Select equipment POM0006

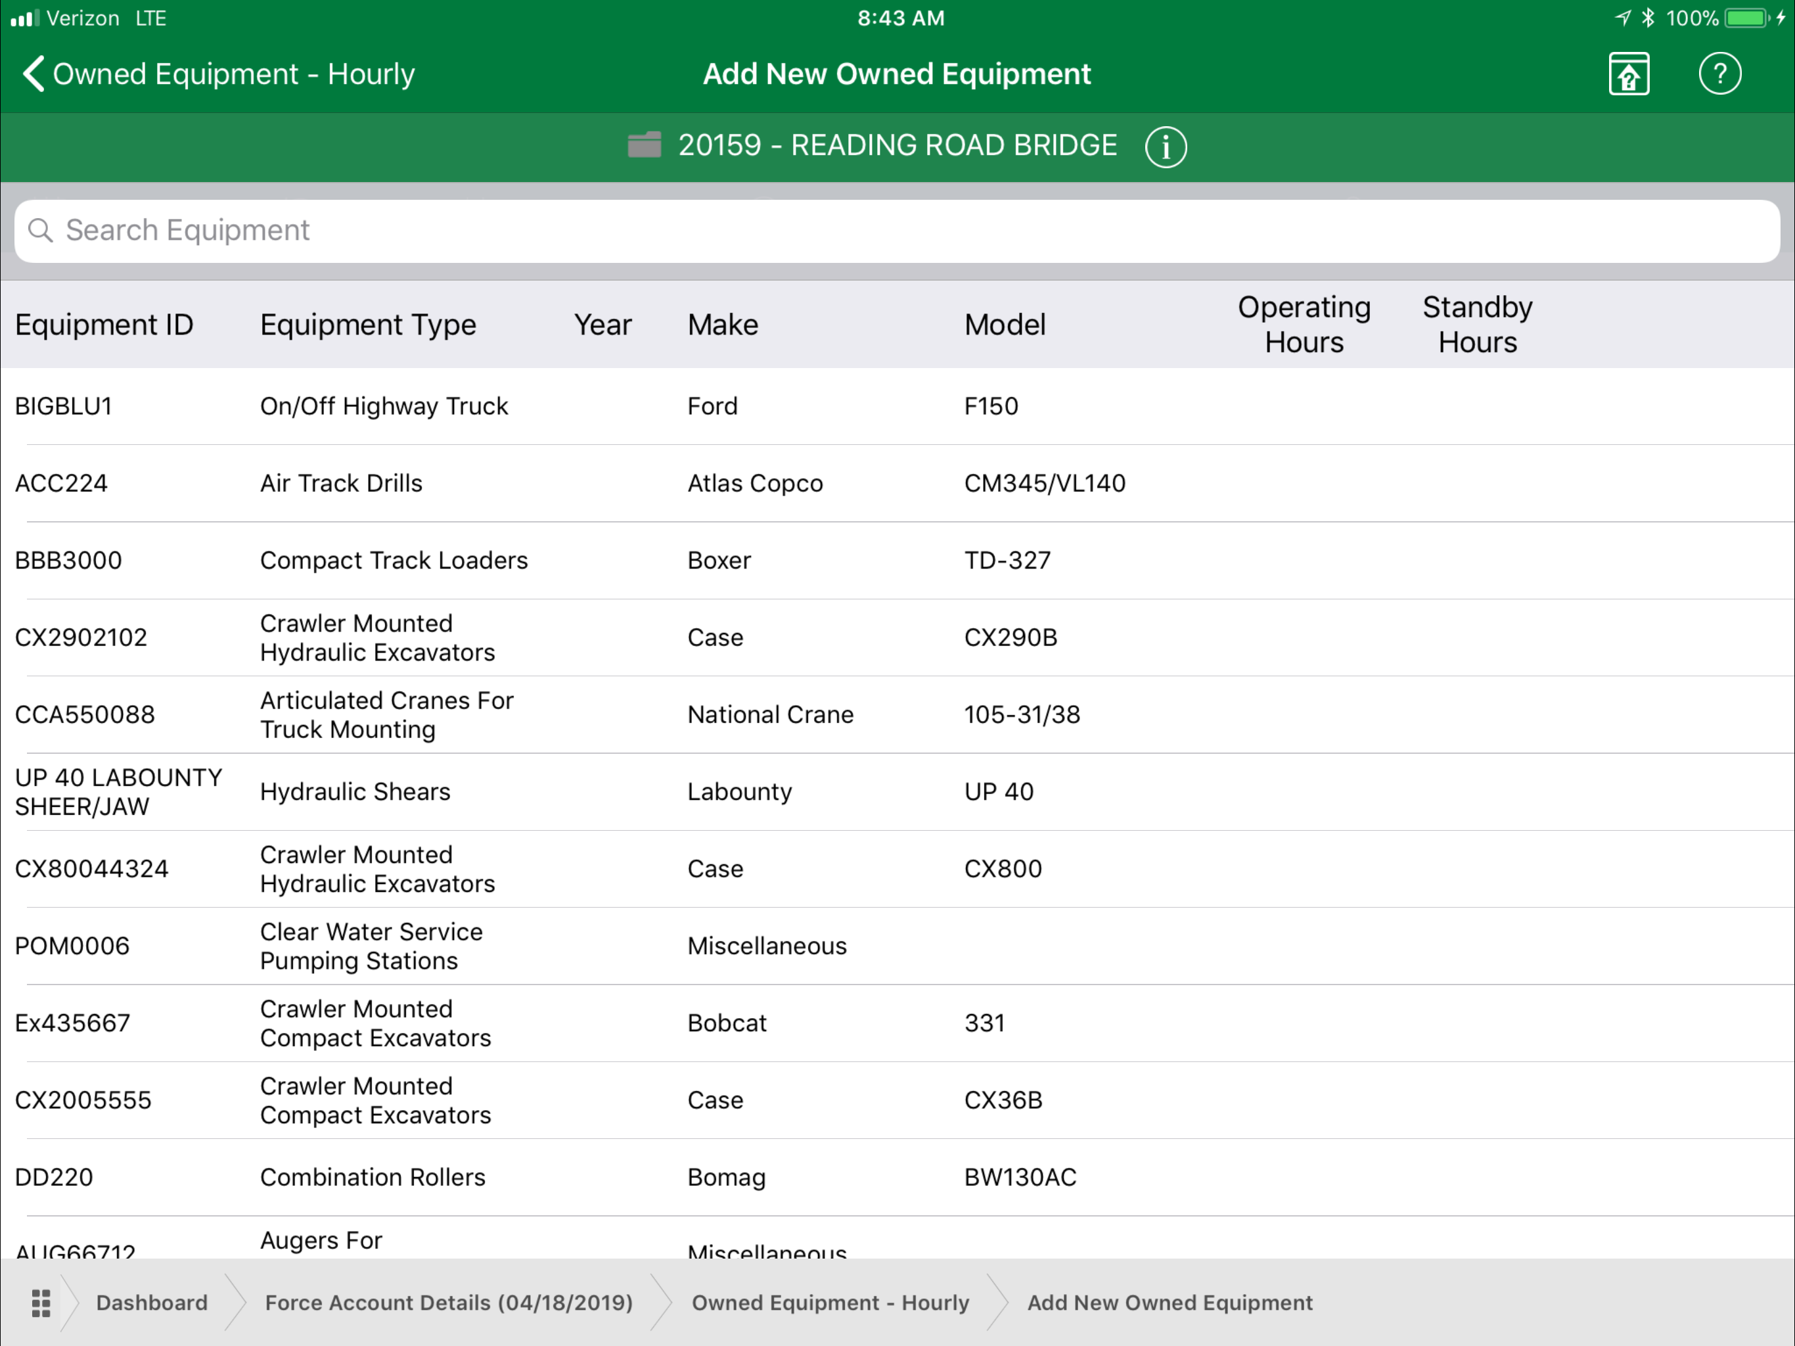coord(897,946)
